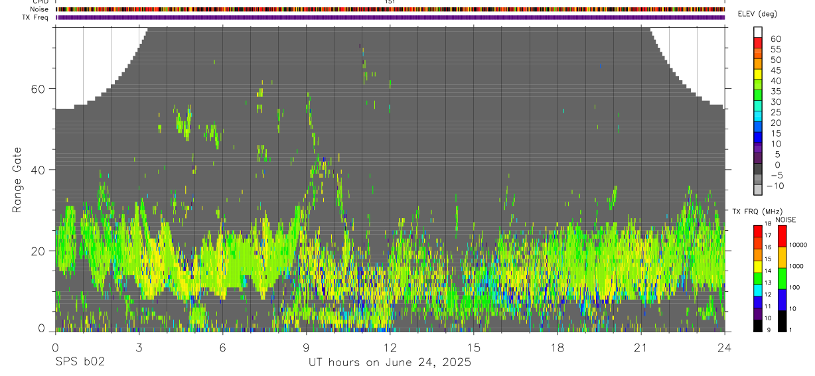Click the 'Noise' row label at top left
Viewport: 815px width, 376px height.
tap(38, 9)
